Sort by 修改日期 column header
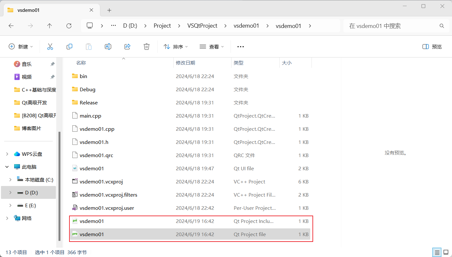452x257 pixels. click(x=185, y=63)
